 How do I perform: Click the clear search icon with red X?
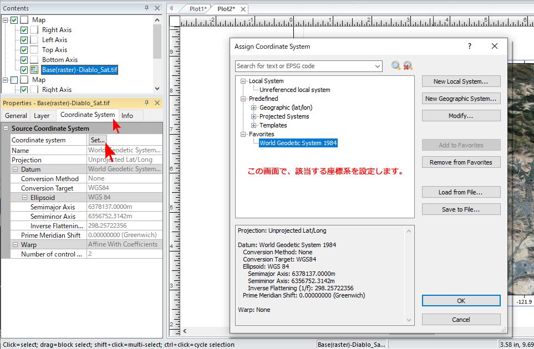tap(408, 66)
